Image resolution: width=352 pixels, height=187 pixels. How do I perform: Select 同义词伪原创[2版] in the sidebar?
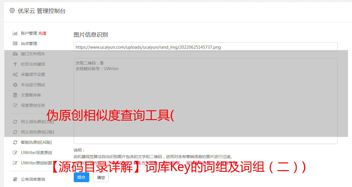37,132
